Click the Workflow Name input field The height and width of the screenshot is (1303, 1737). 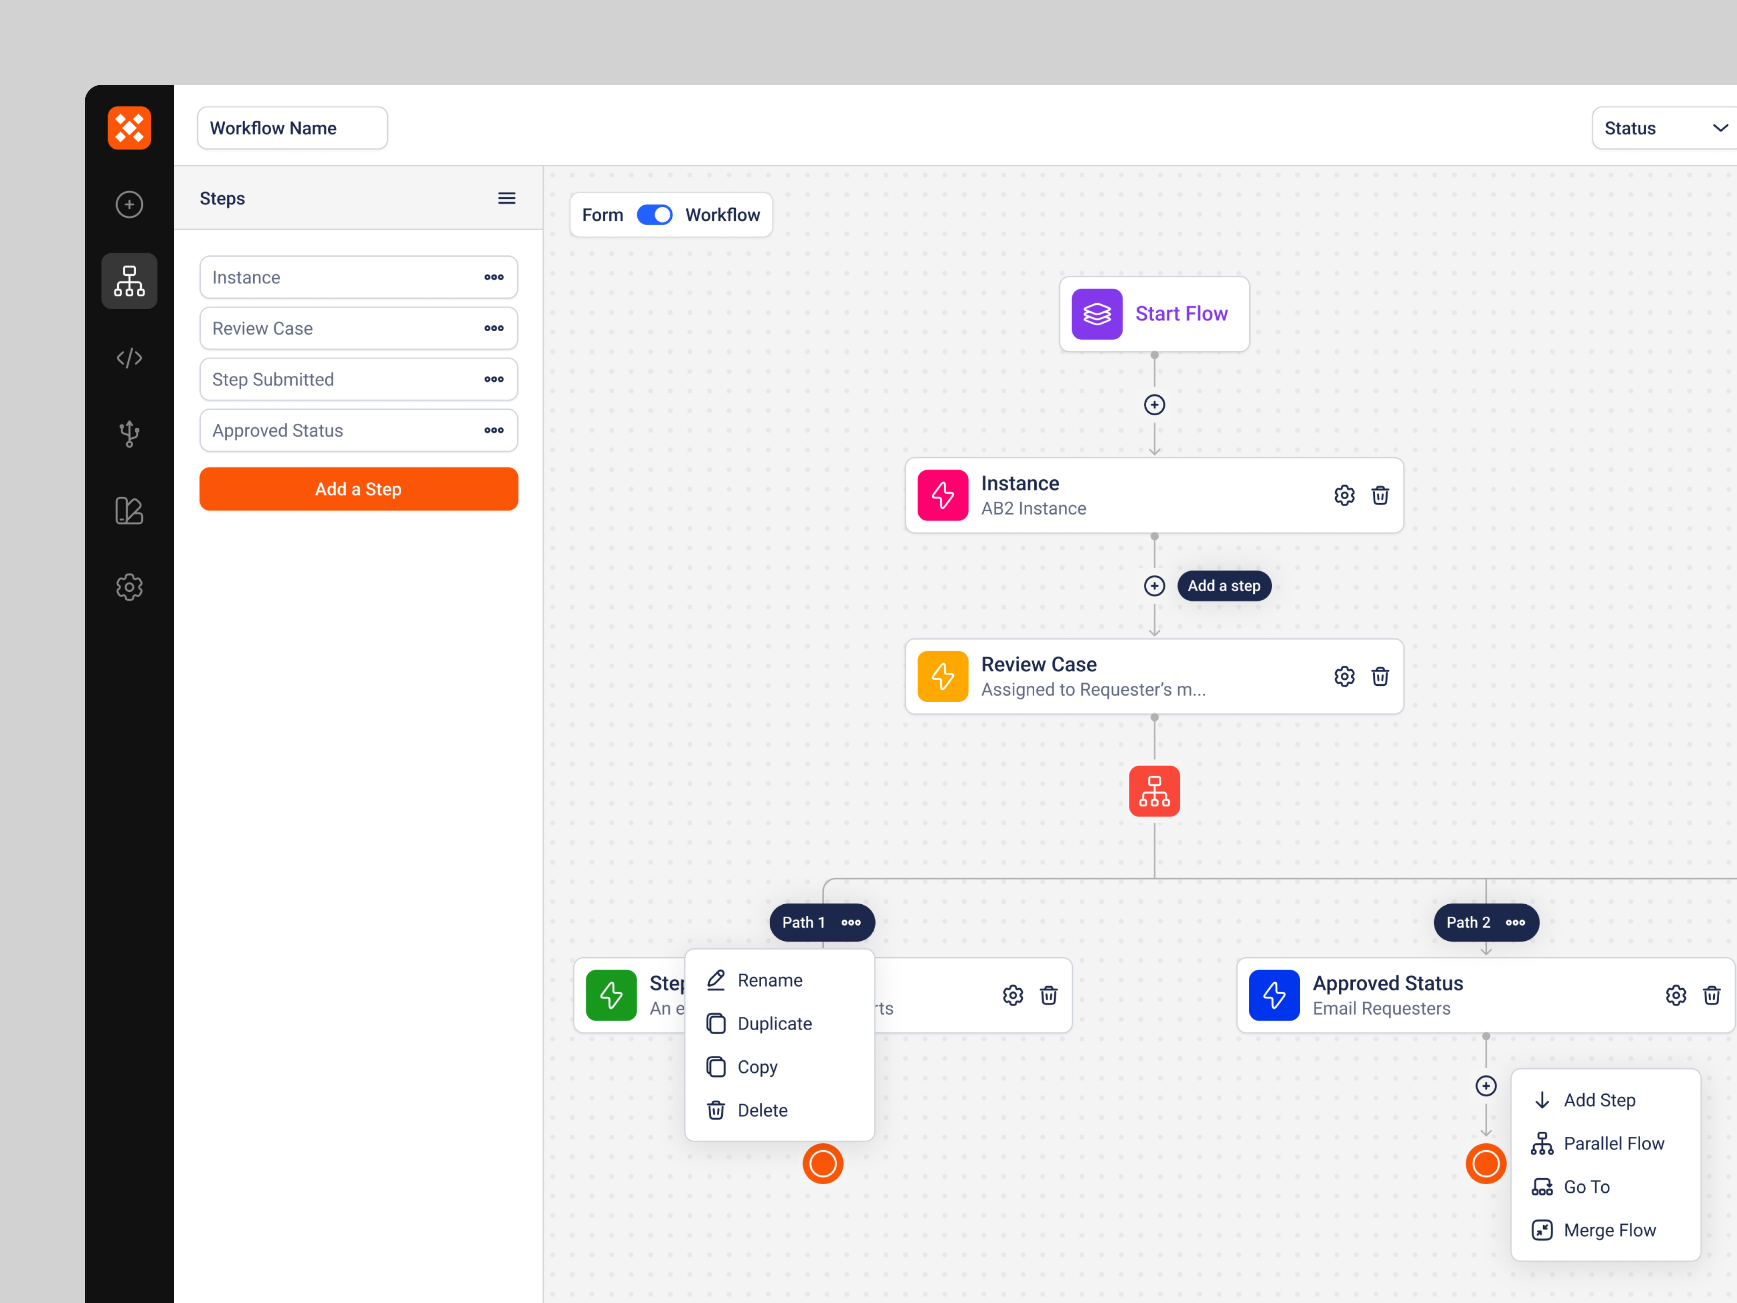[x=292, y=128]
